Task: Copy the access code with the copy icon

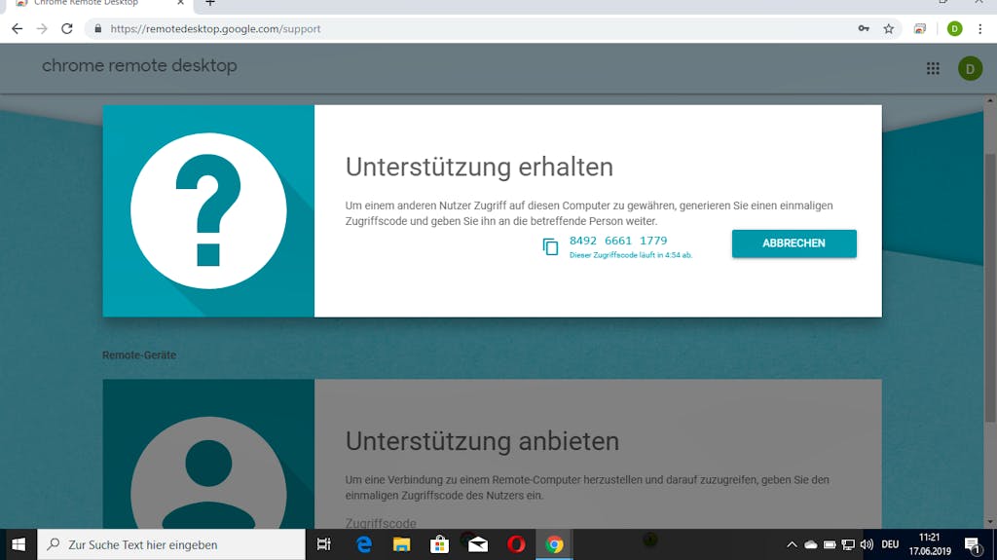Action: tap(550, 246)
